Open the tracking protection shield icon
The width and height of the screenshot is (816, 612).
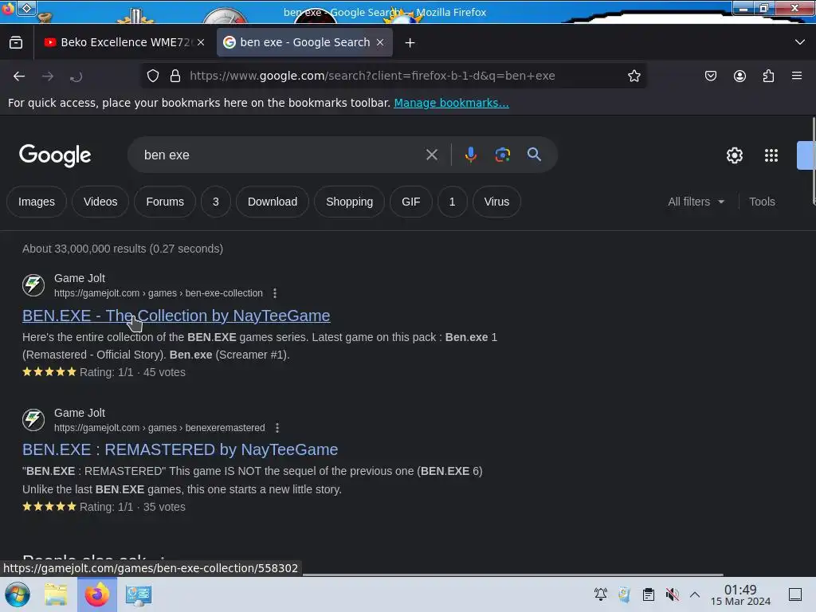tap(152, 76)
